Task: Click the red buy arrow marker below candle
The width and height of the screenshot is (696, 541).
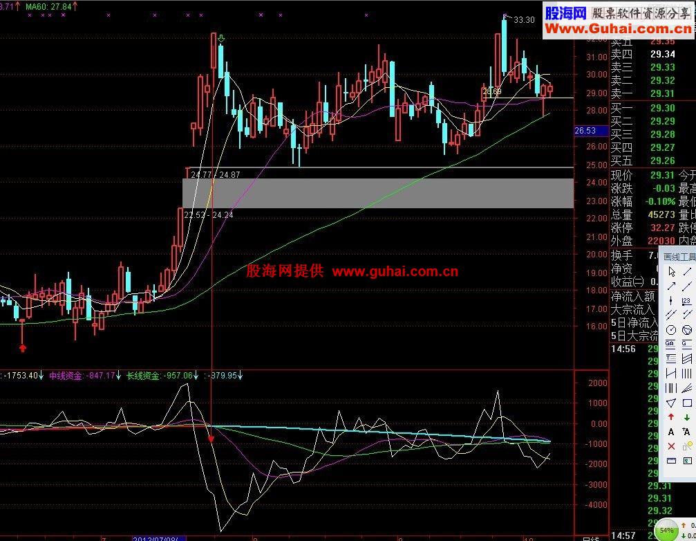Action: tap(23, 348)
